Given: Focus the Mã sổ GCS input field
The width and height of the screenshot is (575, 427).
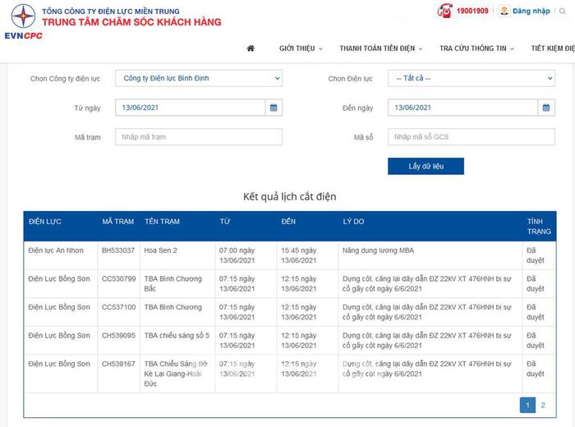Looking at the screenshot, I should (x=471, y=137).
